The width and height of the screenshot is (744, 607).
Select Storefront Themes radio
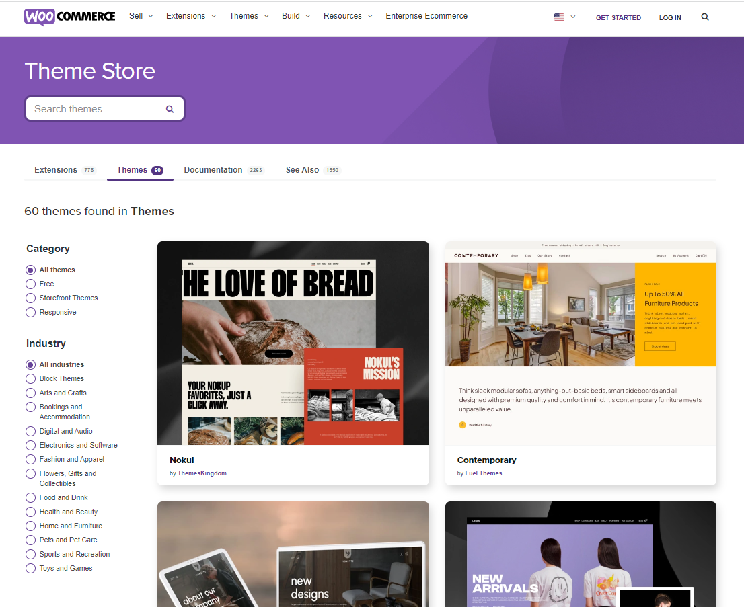(30, 298)
